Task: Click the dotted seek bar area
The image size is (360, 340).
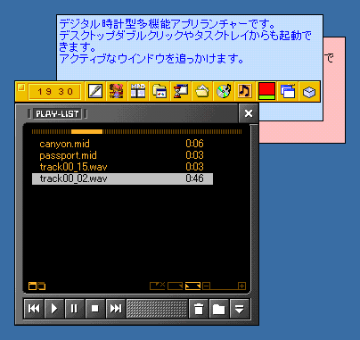Action: 157,309
